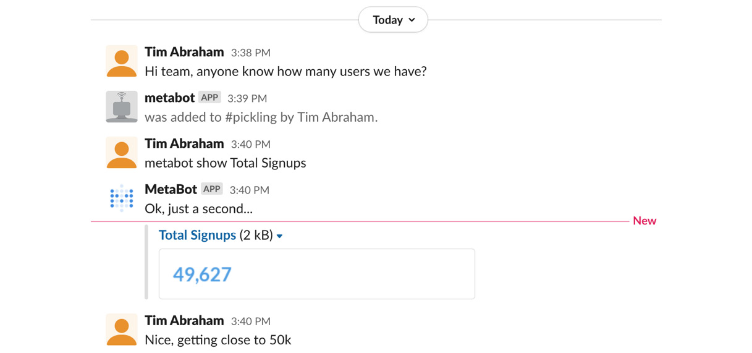The height and width of the screenshot is (353, 752).
Task: Open the MetaBot sender name profile
Action: (x=171, y=189)
